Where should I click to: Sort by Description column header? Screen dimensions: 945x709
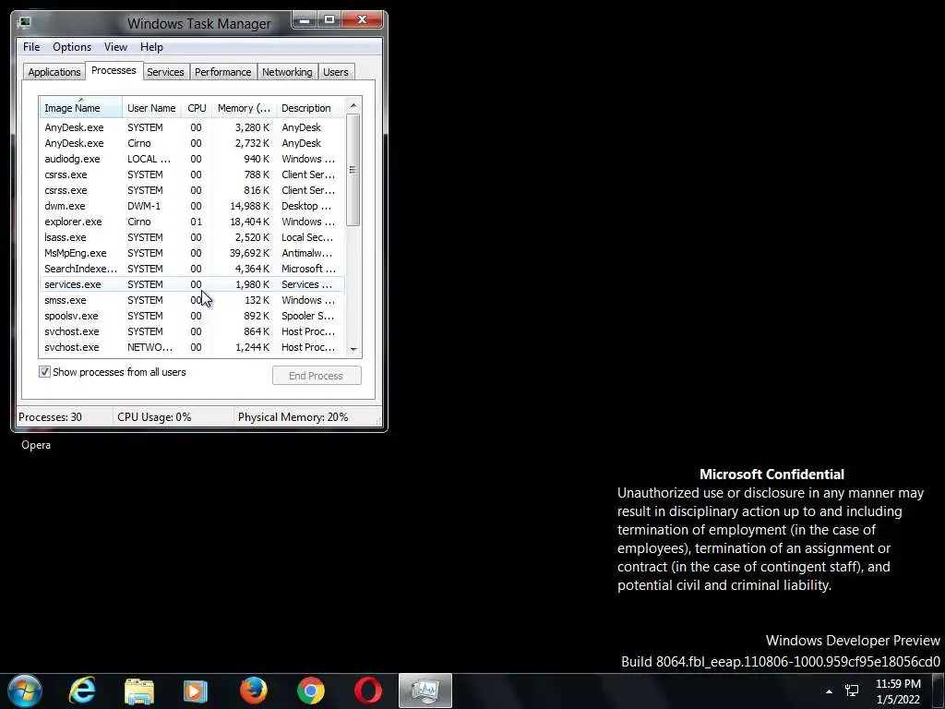click(310, 108)
